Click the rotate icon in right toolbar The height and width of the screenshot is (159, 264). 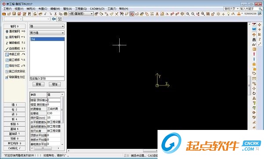[x=254, y=93]
